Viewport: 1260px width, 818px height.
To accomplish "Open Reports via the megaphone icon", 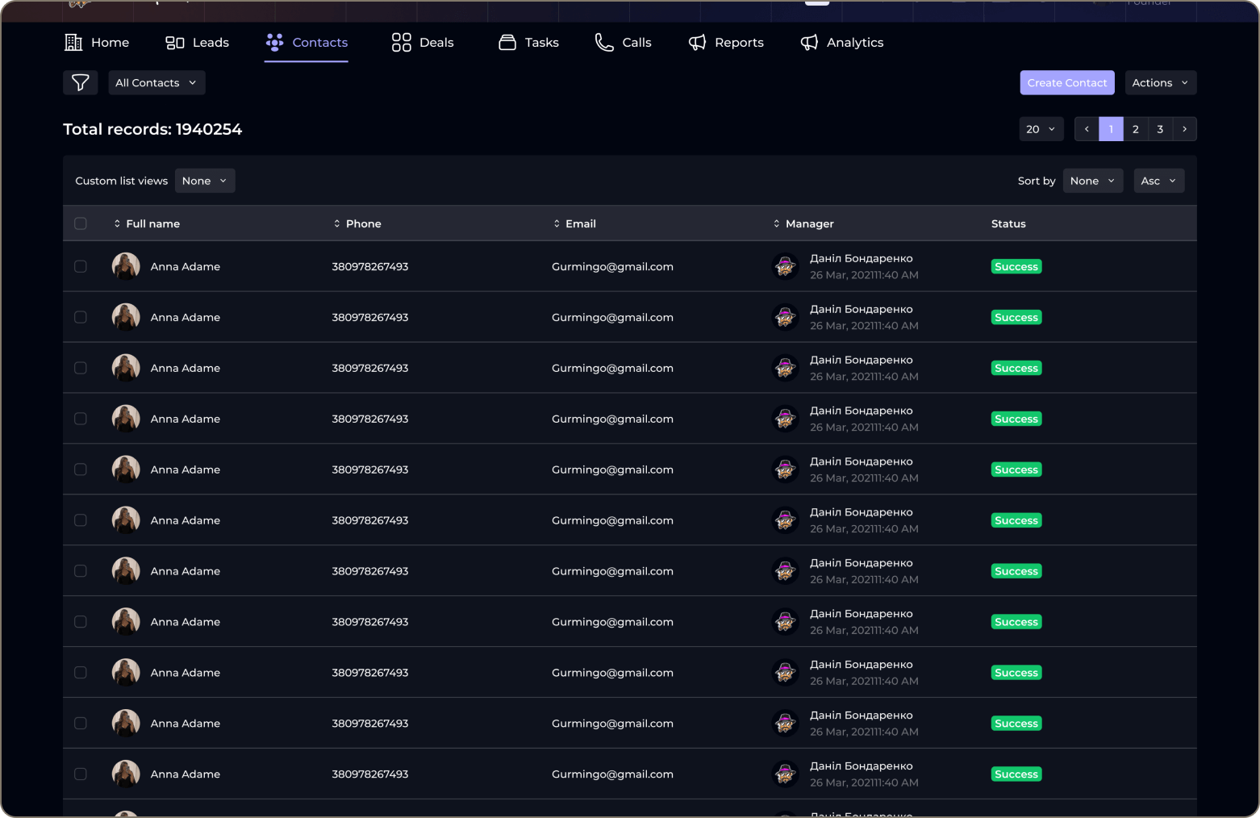I will click(697, 42).
